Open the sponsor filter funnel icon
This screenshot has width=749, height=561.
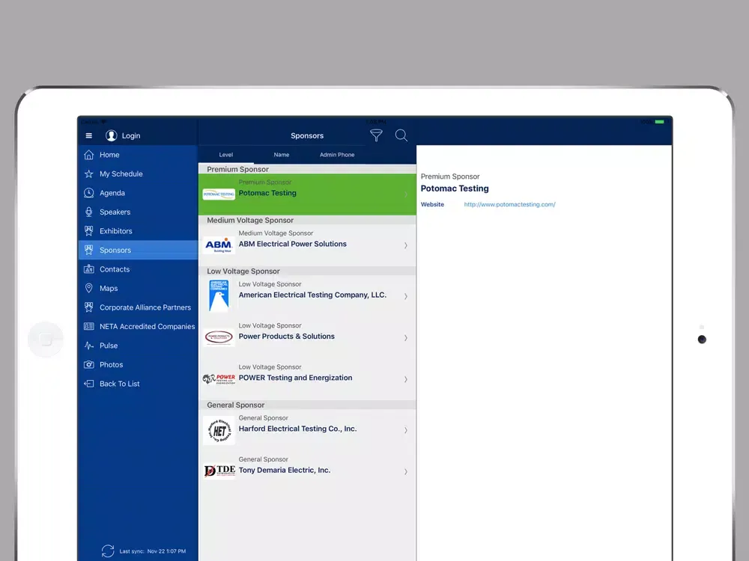377,135
